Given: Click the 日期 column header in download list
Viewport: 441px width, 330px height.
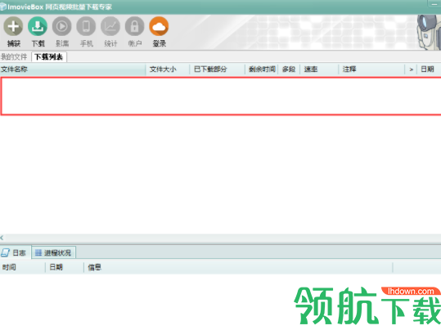Looking at the screenshot, I should [x=429, y=69].
